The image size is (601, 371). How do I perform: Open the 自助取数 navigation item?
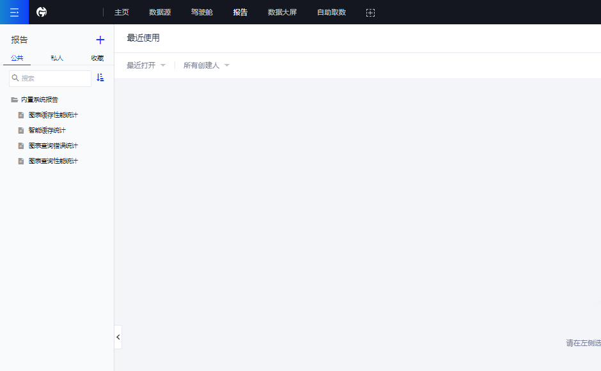(332, 12)
